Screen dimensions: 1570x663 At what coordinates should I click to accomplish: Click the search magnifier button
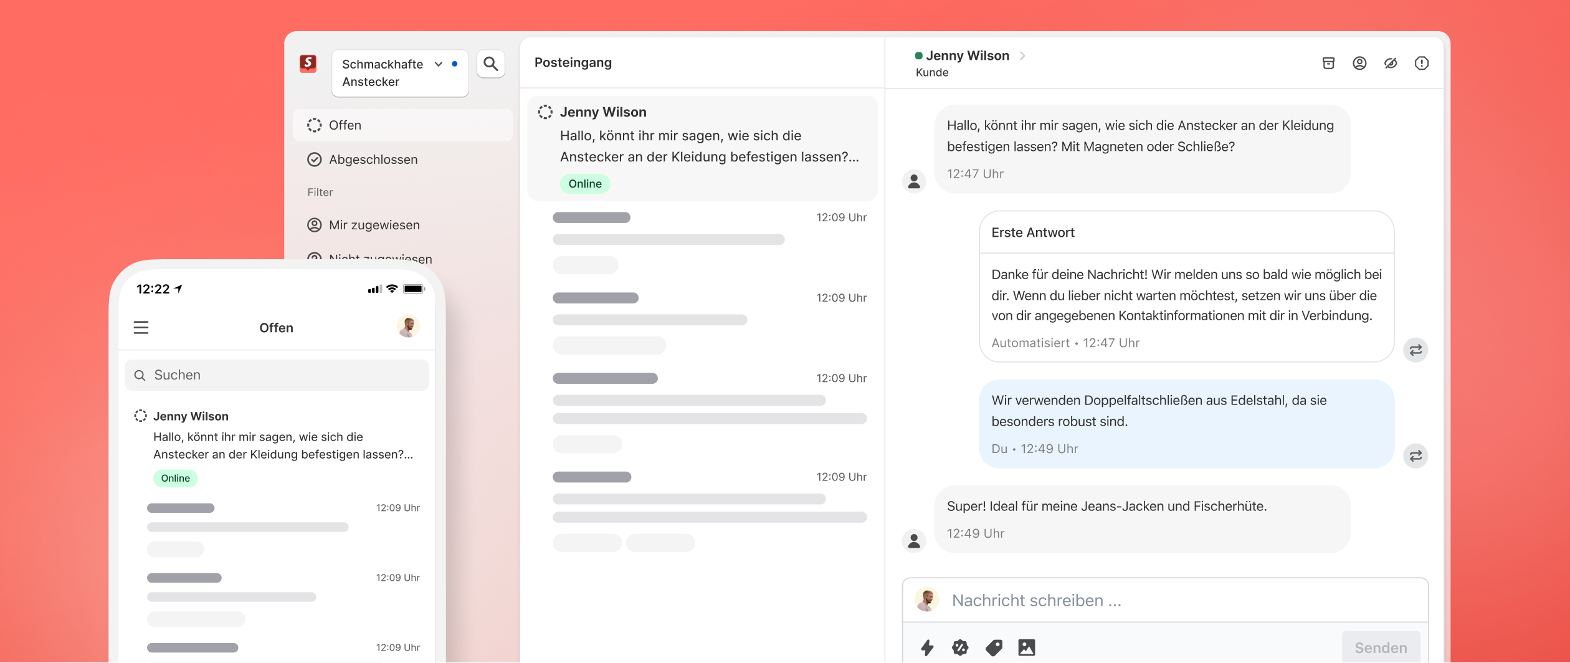491,64
